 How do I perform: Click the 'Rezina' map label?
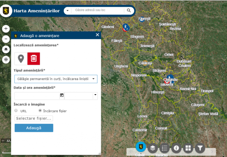pyautogui.click(x=175, y=29)
